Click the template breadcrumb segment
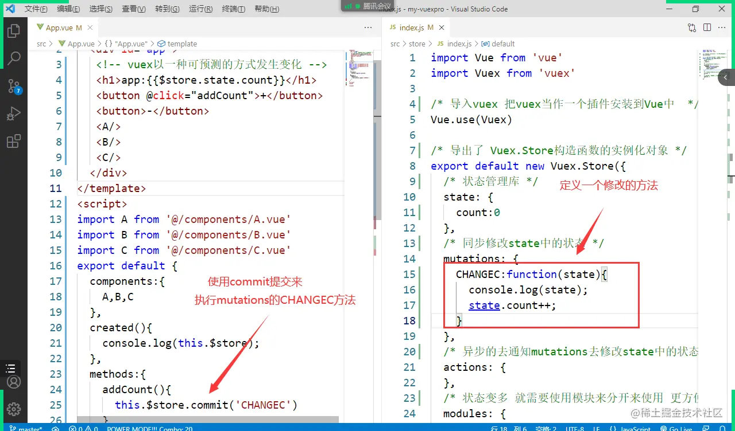Screen dimensions: 735x431 [177, 44]
